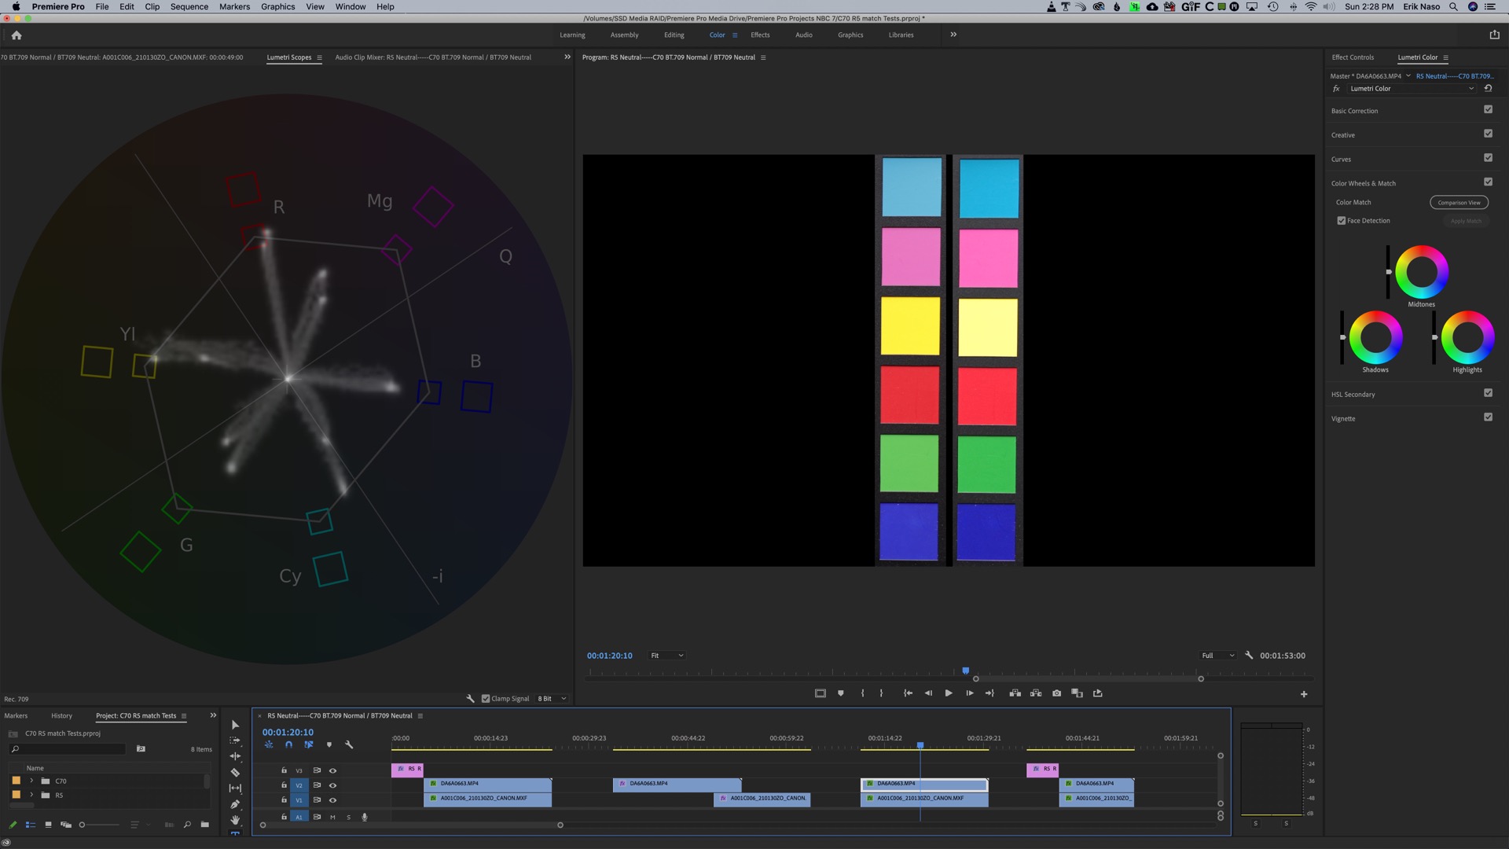Toggle Basic Correction enable checkbox

point(1488,110)
